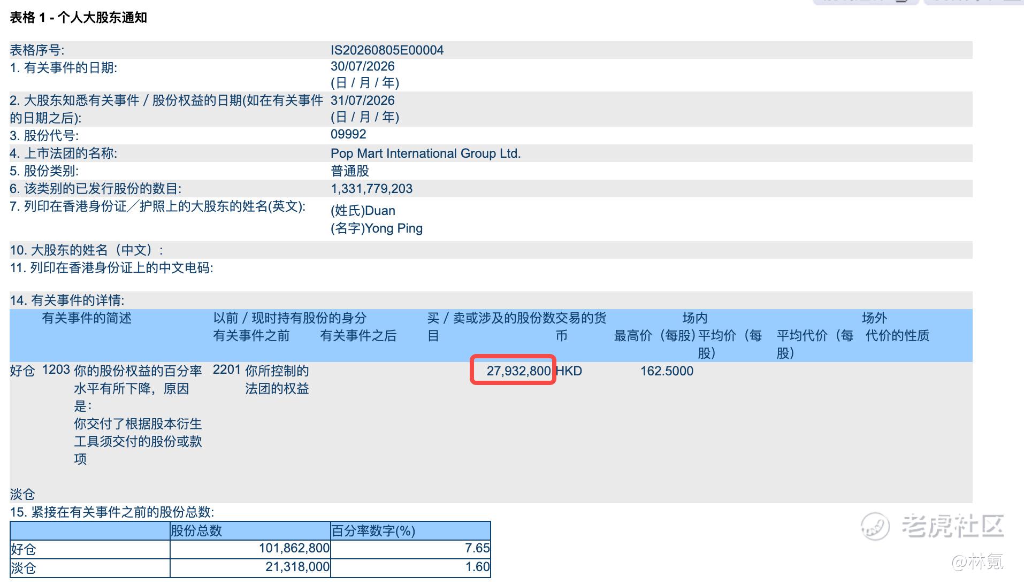Select the highest price 162.5000
Screen dimensions: 1024x585
click(x=667, y=371)
